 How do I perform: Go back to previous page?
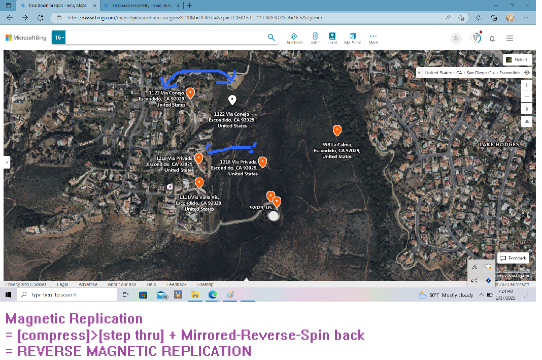[x=10, y=18]
